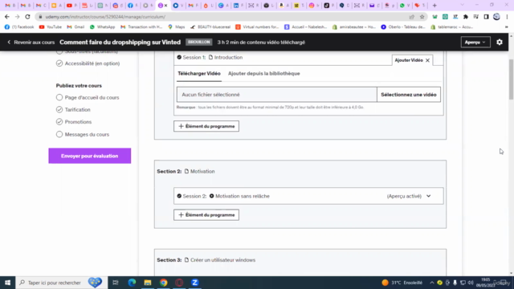Select the Promotions checklist circle
The image size is (514, 289).
[x=59, y=122]
